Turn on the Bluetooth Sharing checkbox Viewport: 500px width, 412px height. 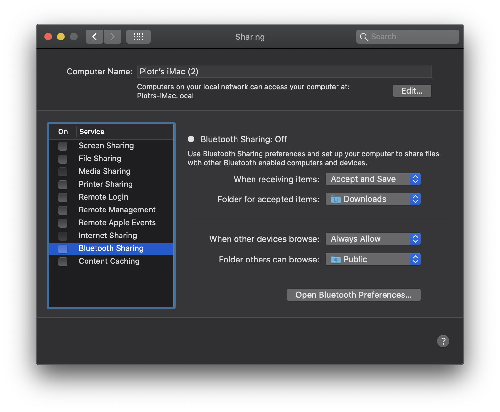coord(63,249)
